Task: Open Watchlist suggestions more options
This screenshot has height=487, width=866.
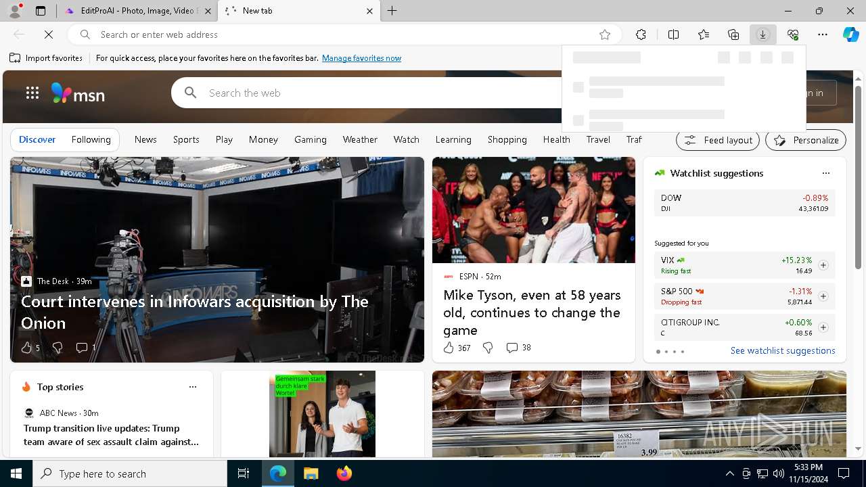Action: click(825, 173)
